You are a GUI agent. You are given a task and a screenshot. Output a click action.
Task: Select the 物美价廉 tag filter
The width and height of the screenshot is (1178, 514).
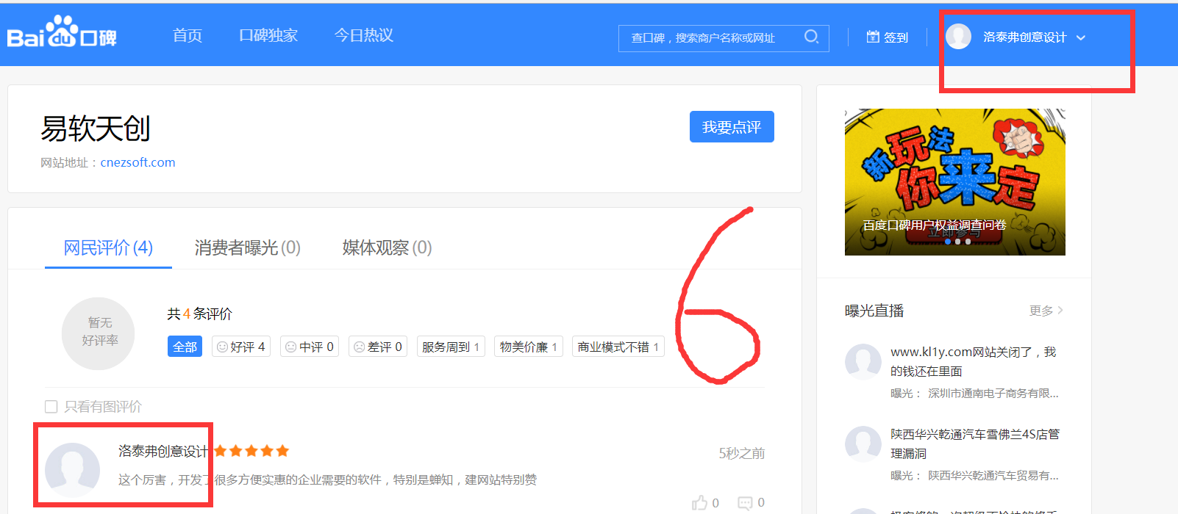(x=529, y=347)
